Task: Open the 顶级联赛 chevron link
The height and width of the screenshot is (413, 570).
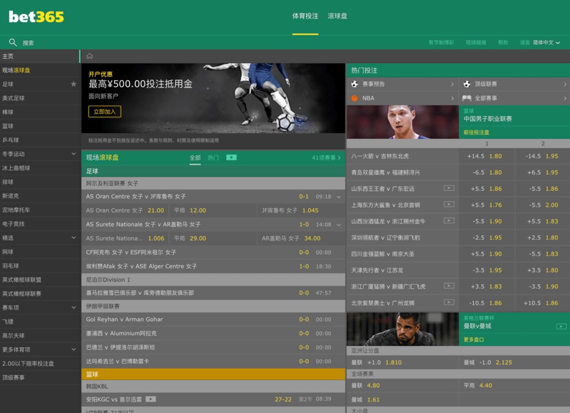Action: pos(565,84)
